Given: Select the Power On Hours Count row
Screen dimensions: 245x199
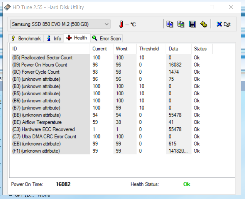Looking at the screenshot, I should 112,65.
